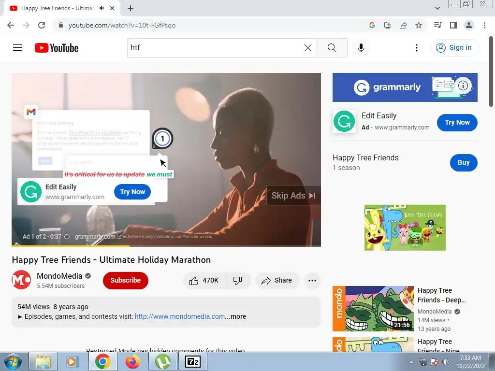
Task: Go forward in browser
Action: pyautogui.click(x=26, y=25)
